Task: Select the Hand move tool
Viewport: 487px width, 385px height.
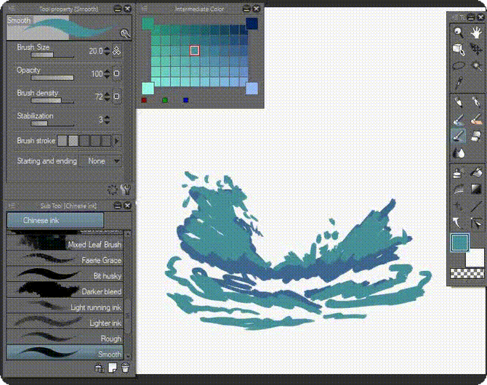Action: pos(476,32)
